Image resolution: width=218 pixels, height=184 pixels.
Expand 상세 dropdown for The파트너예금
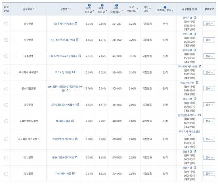point(209,173)
